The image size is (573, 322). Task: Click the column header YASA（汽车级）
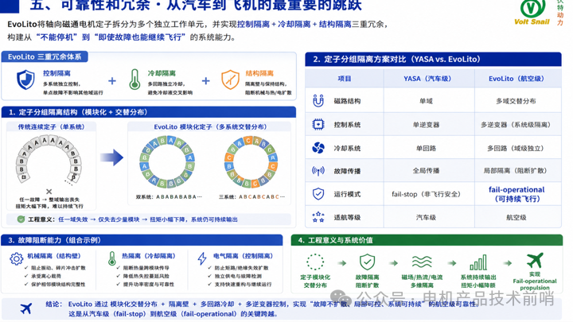coord(427,79)
